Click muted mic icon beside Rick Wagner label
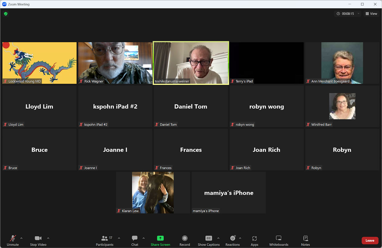The height and width of the screenshot is (248, 382). 81,81
